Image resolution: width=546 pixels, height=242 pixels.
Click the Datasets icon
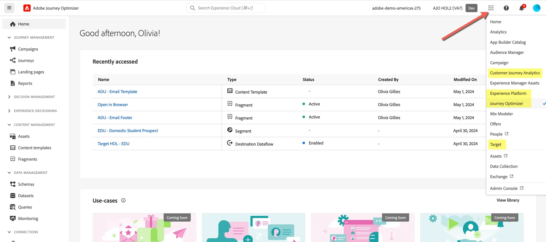point(13,196)
